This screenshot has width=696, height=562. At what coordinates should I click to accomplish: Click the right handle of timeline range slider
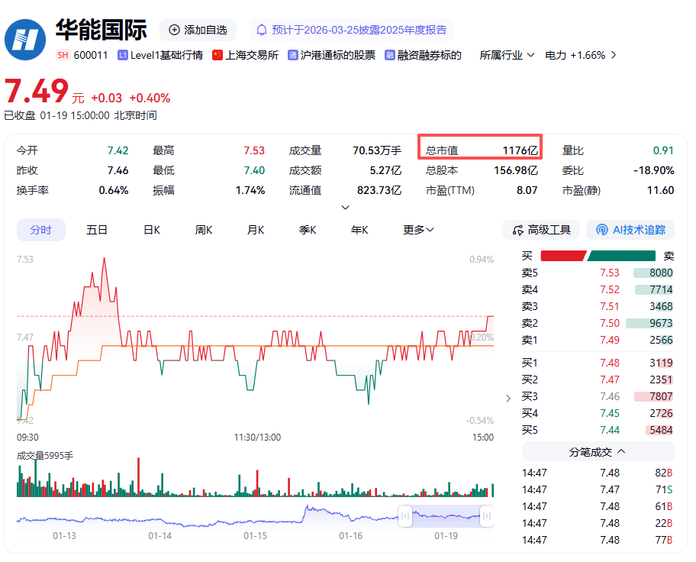(485, 517)
